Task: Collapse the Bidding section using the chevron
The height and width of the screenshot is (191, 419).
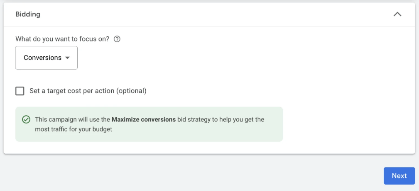Action: [397, 14]
